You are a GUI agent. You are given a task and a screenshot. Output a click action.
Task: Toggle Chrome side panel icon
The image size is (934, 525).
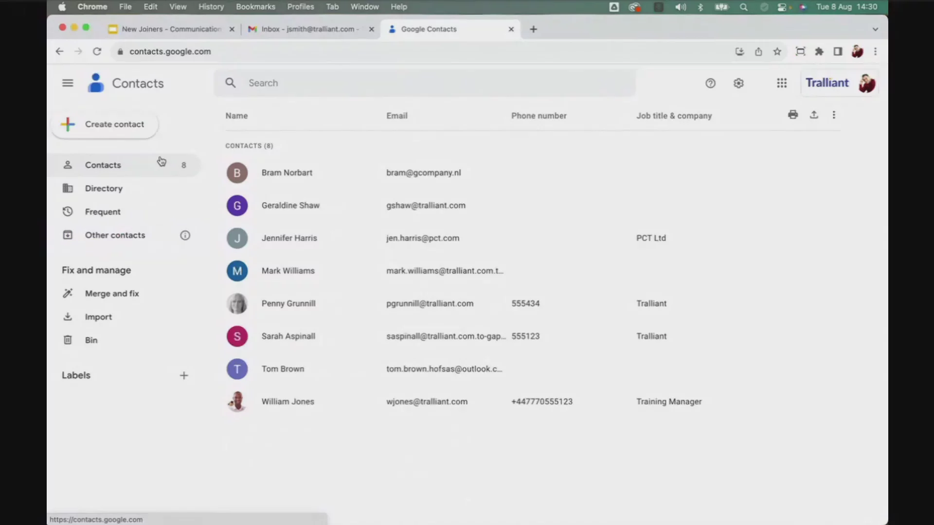(x=838, y=52)
